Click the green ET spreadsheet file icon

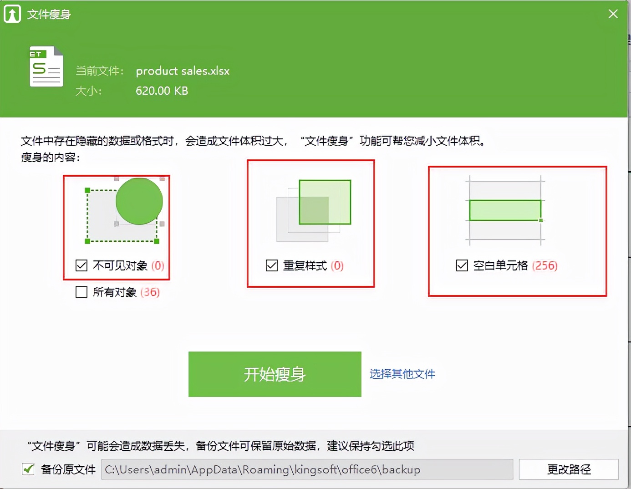click(x=46, y=66)
